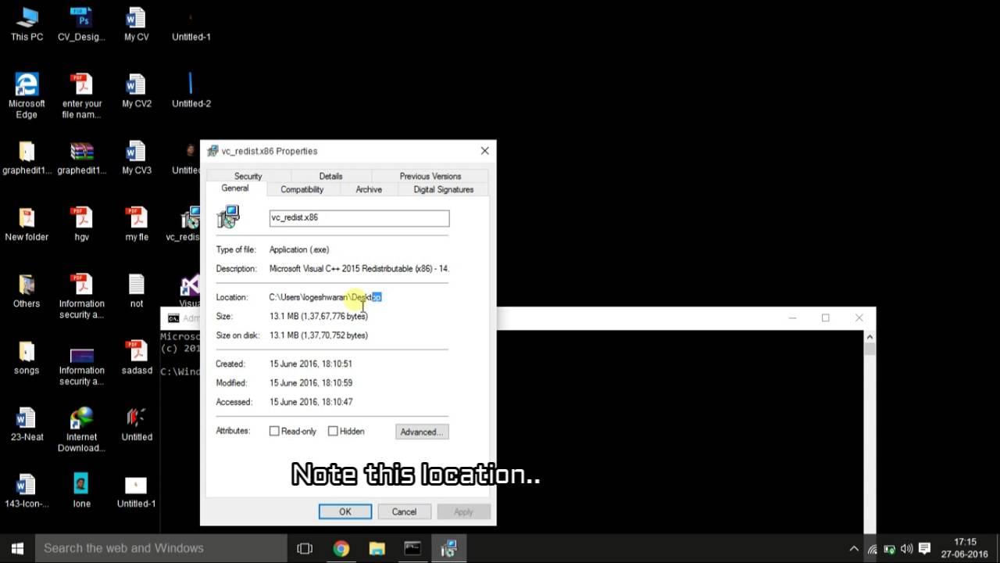Switch to vc_redist Properties taskbar button
This screenshot has height=563, width=1000.
pos(448,548)
